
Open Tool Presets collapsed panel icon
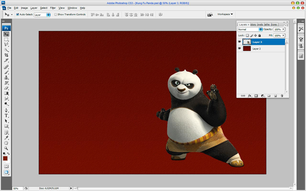pyautogui.click(x=301, y=29)
